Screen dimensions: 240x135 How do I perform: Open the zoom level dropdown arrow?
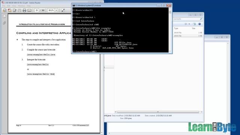click(56, 10)
